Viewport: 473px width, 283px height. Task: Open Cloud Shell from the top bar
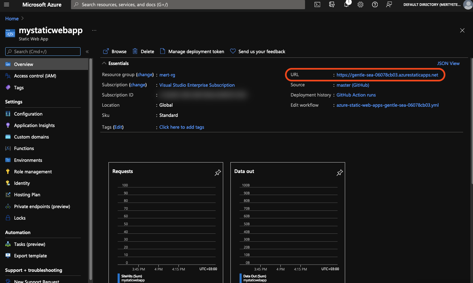[317, 5]
